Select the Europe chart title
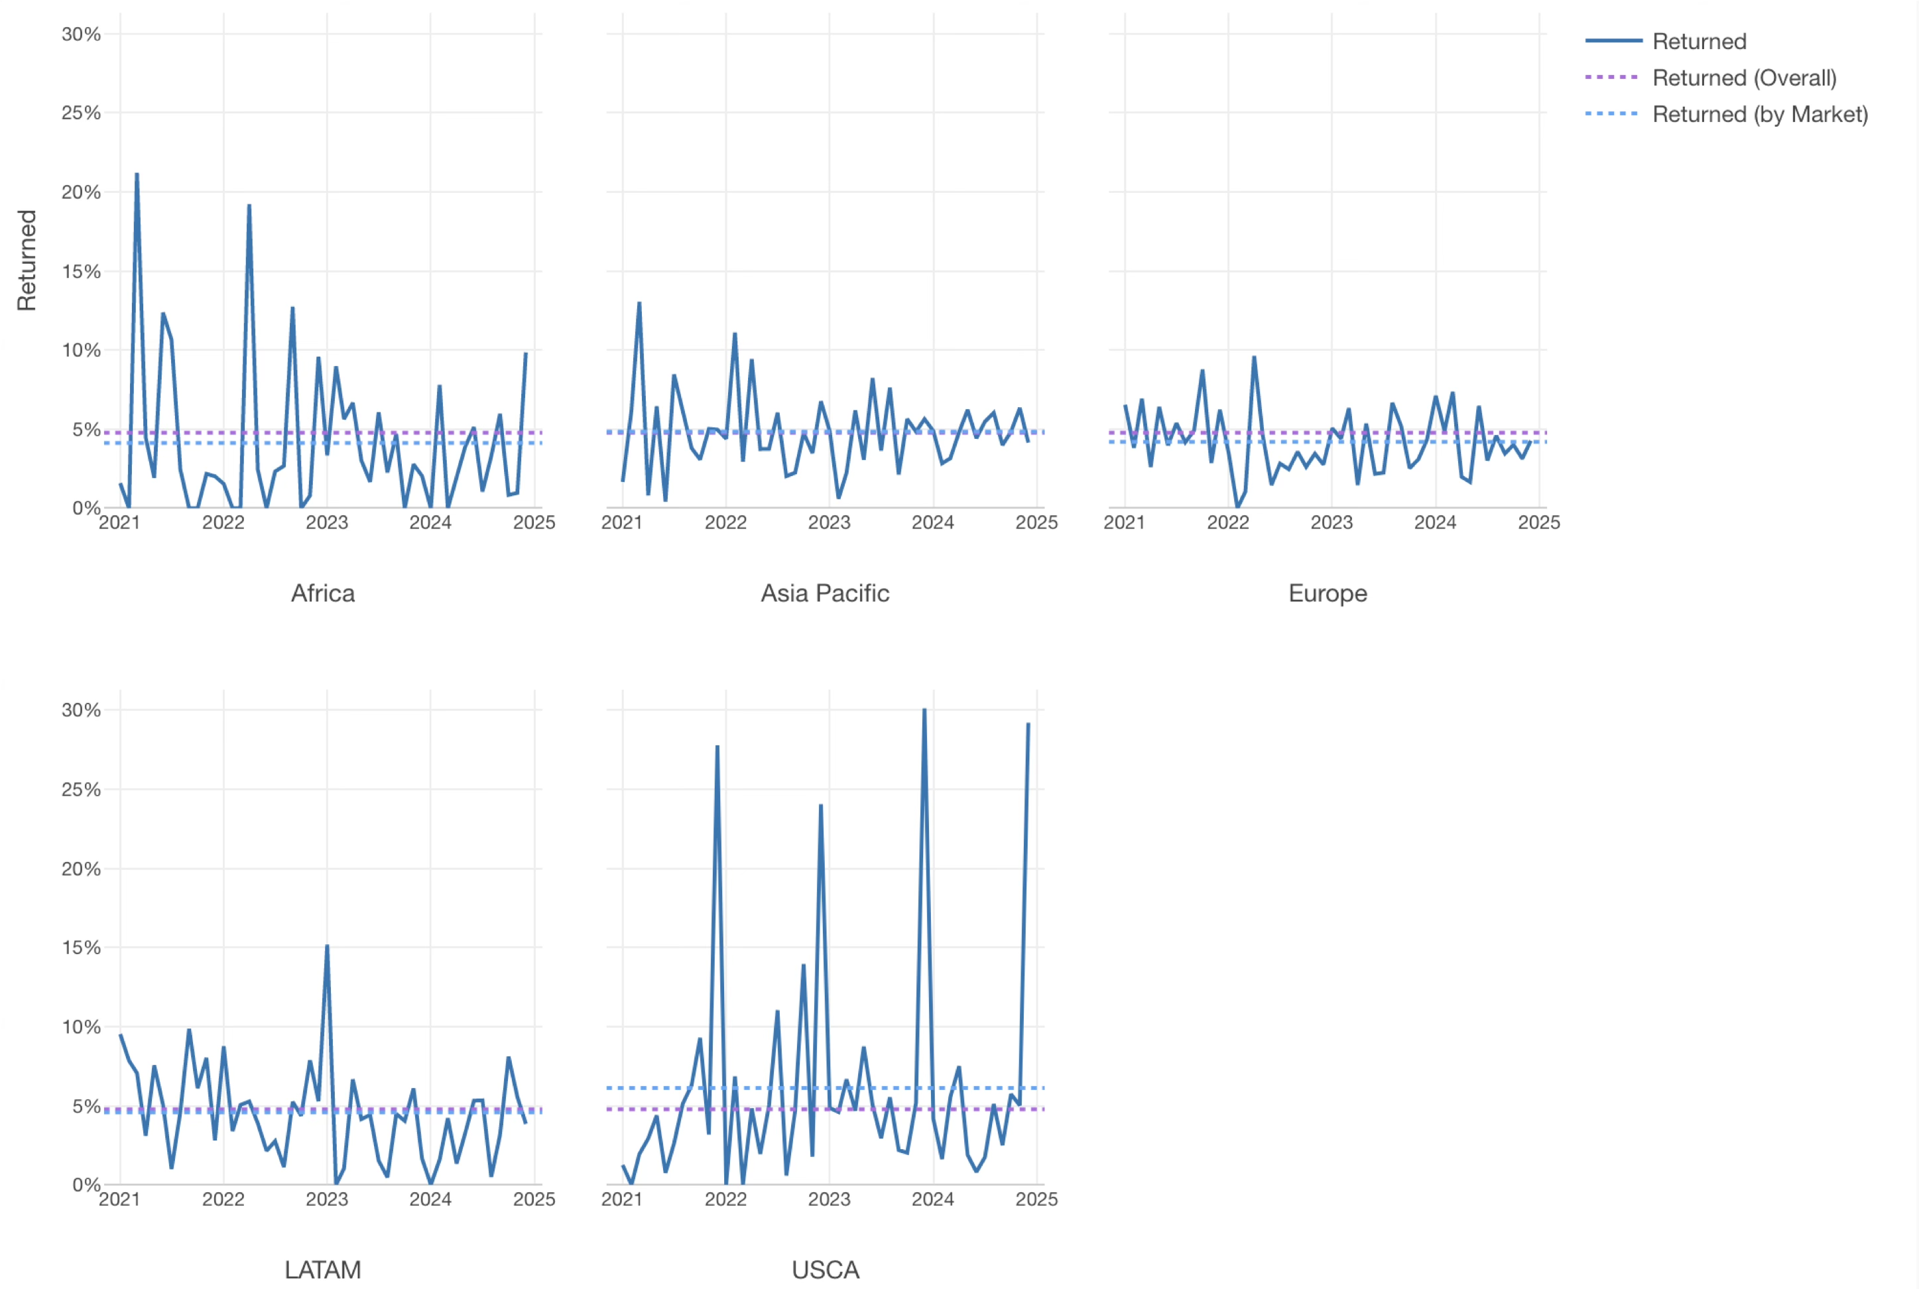 pos(1328,593)
